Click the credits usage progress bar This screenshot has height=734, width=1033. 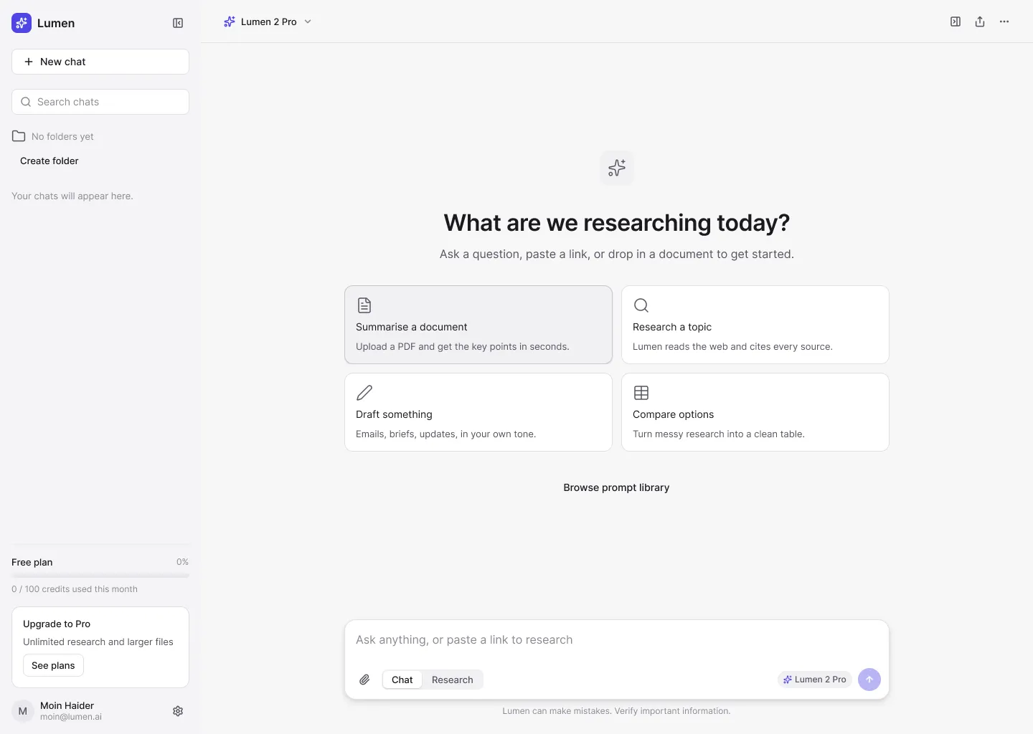[100, 576]
